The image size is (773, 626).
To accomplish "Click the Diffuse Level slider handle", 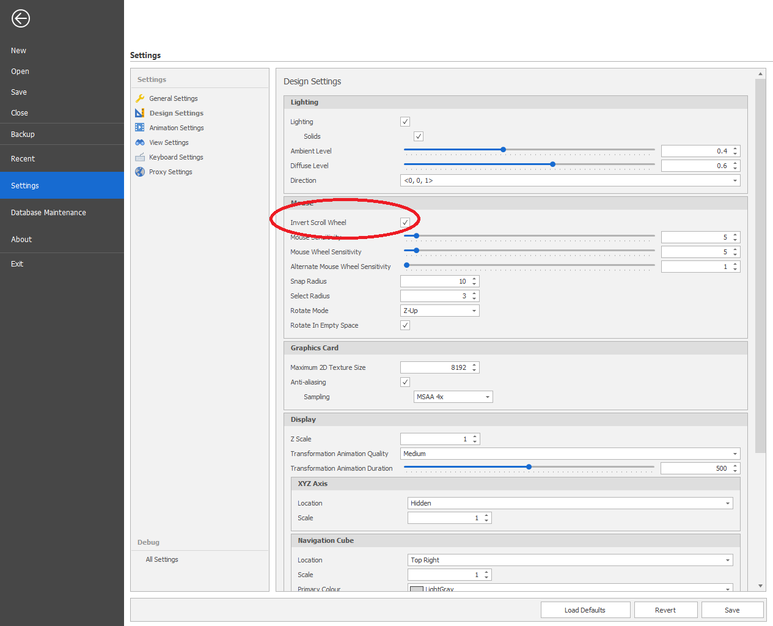I will [x=553, y=164].
